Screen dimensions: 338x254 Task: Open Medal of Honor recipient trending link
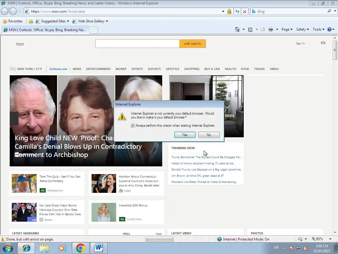pyautogui.click(x=203, y=163)
